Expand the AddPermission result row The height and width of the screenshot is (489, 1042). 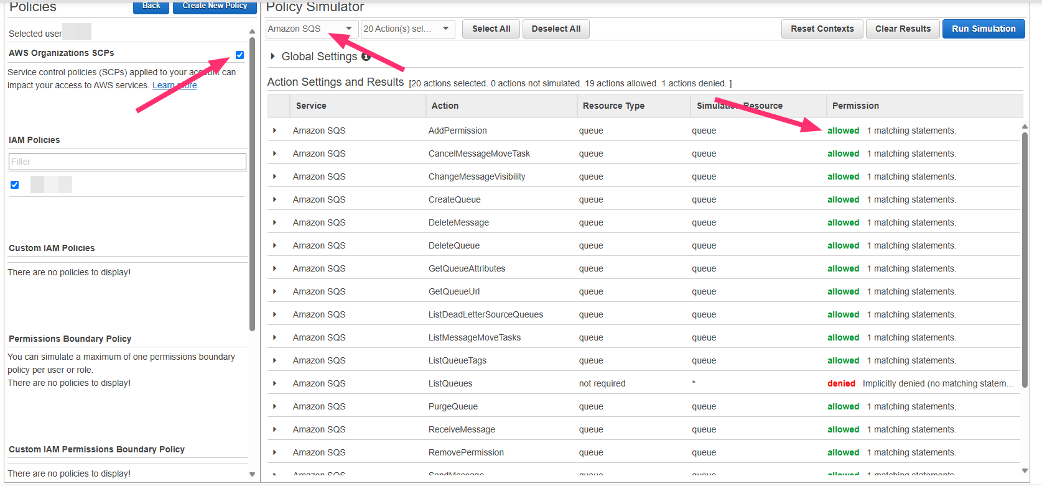pyautogui.click(x=274, y=130)
